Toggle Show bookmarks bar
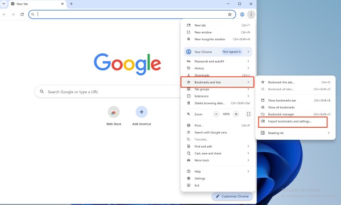This screenshot has height=205, width=341. pos(296,100)
